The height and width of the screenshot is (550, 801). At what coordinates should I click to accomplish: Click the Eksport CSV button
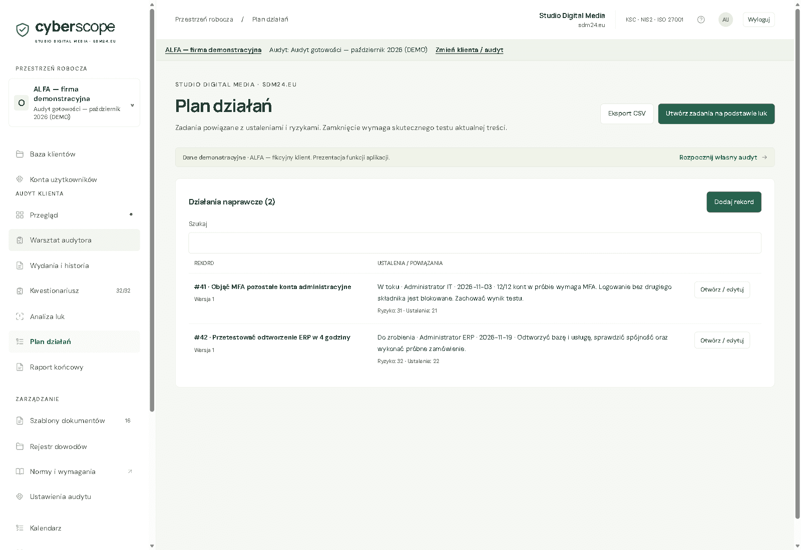tap(627, 113)
